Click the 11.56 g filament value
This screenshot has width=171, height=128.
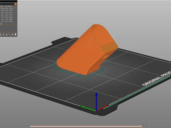point(11,9)
